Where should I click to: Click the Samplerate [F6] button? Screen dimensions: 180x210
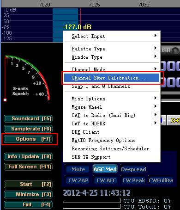(28, 129)
